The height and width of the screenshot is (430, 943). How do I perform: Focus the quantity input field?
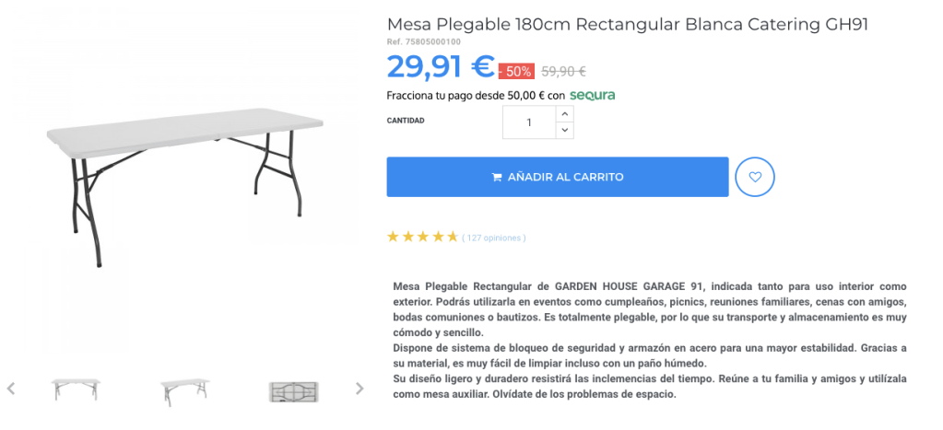click(528, 122)
